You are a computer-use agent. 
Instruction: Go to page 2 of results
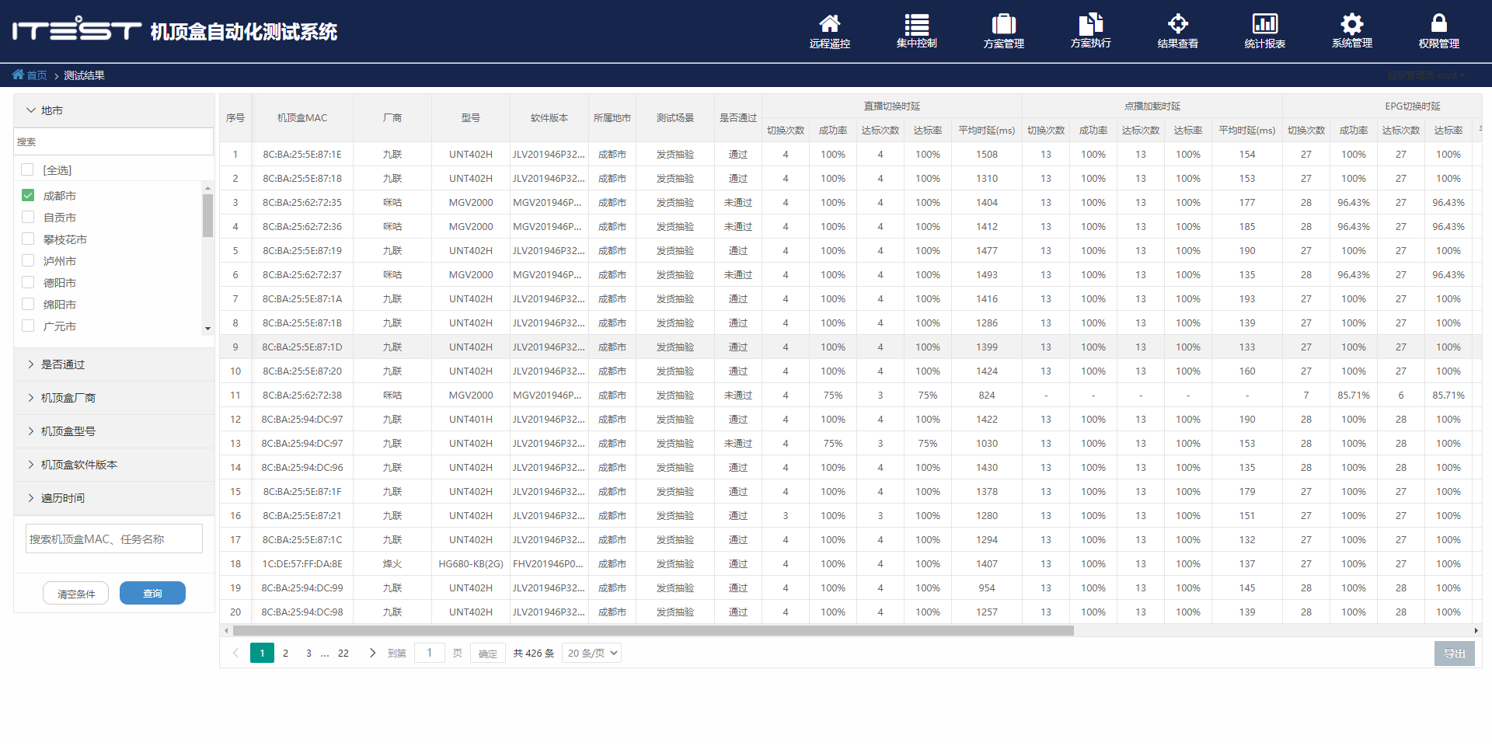point(285,653)
